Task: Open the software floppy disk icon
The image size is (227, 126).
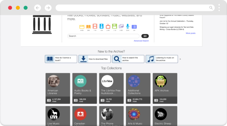Action: coord(115,26)
